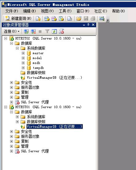Expand 服务器对象 folder under HYTEST01
The image size is (136, 170).
click(11, 136)
